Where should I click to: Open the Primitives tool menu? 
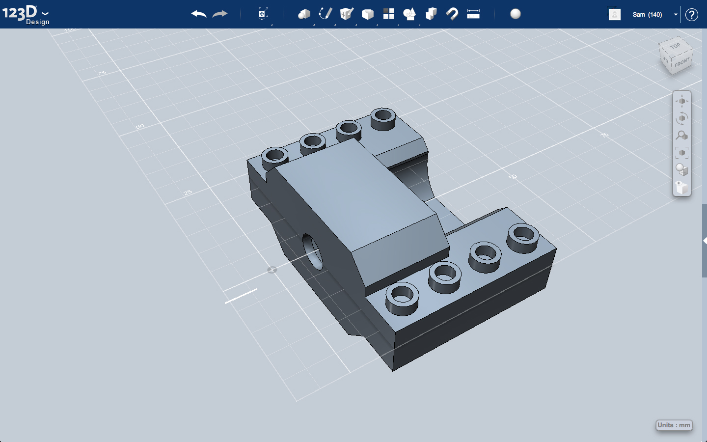pyautogui.click(x=304, y=14)
